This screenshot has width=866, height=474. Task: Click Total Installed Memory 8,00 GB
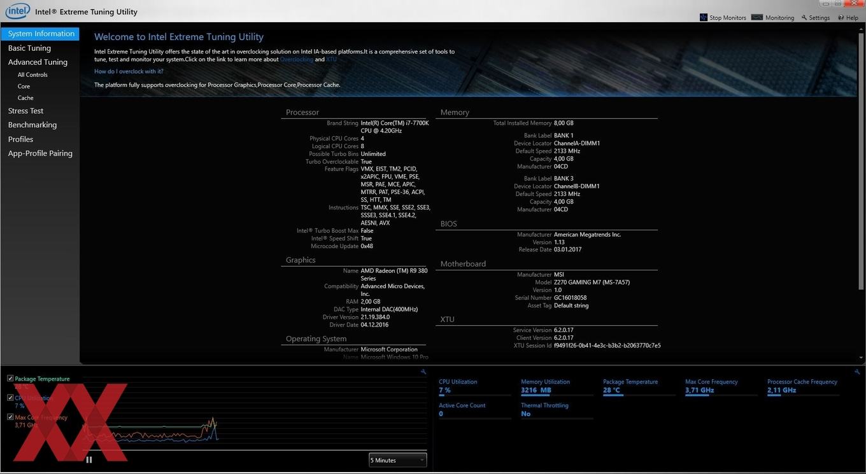tap(564, 123)
